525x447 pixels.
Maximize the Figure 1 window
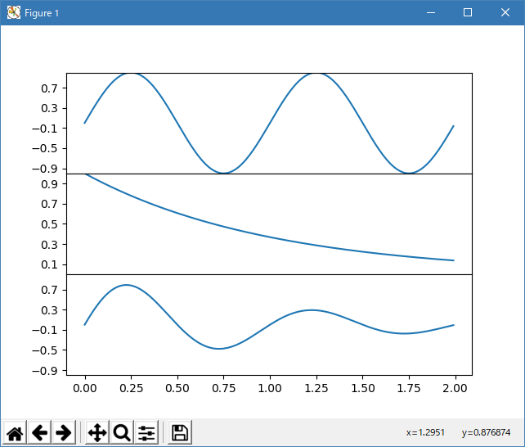pos(468,13)
